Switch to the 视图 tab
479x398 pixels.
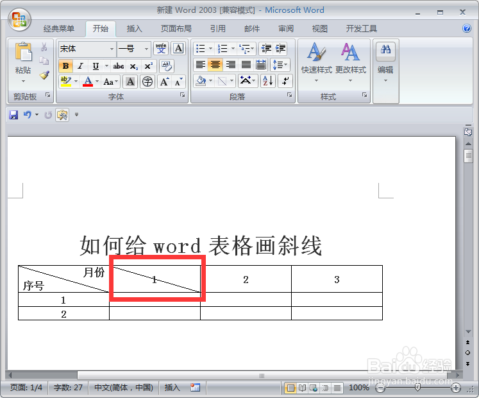[x=320, y=29]
